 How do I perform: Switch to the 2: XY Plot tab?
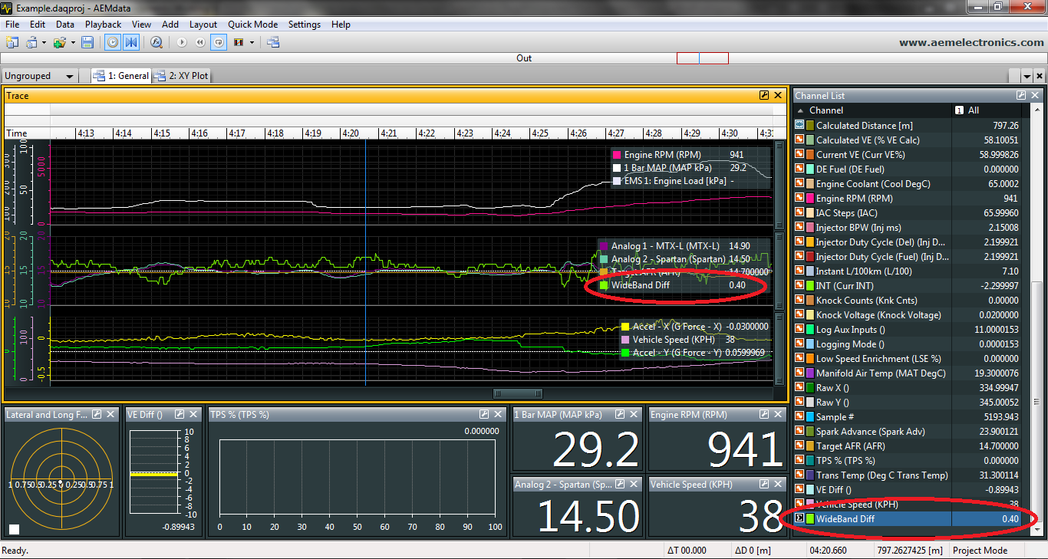(x=181, y=76)
